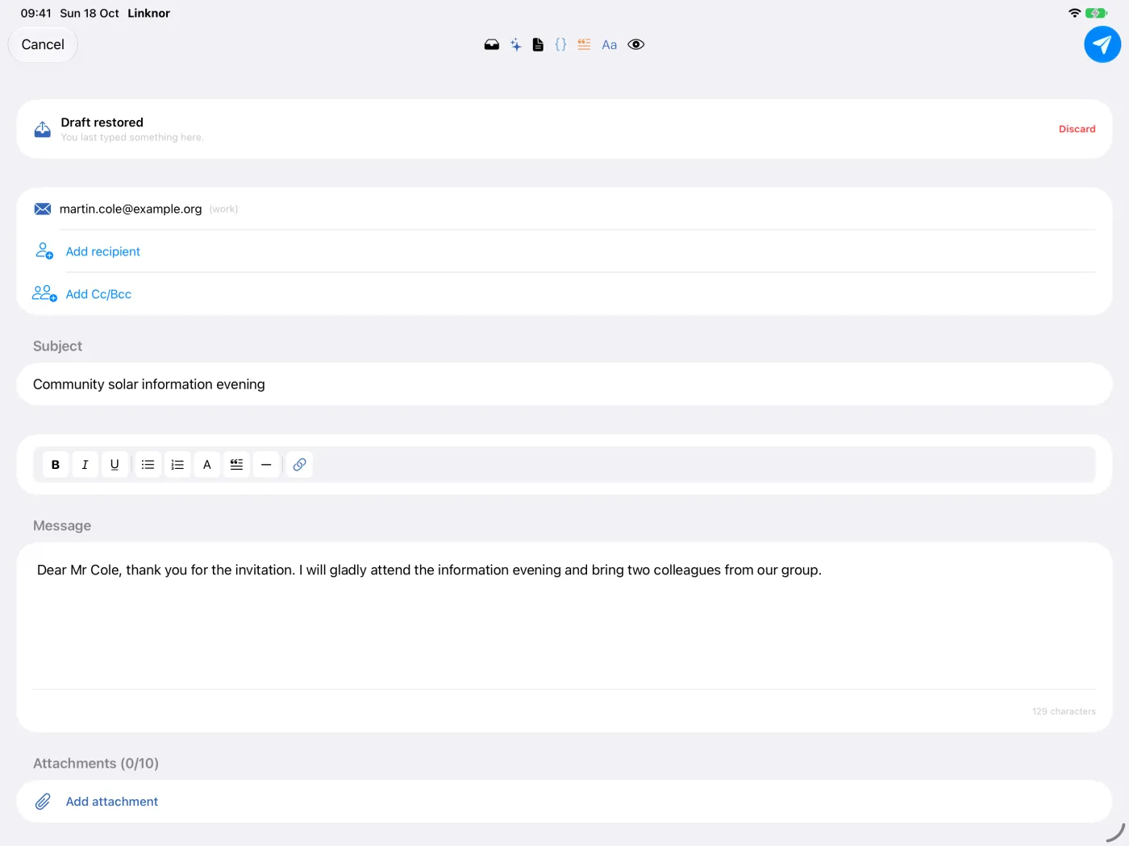
Task: Insert a hyperlink
Action: click(x=299, y=465)
